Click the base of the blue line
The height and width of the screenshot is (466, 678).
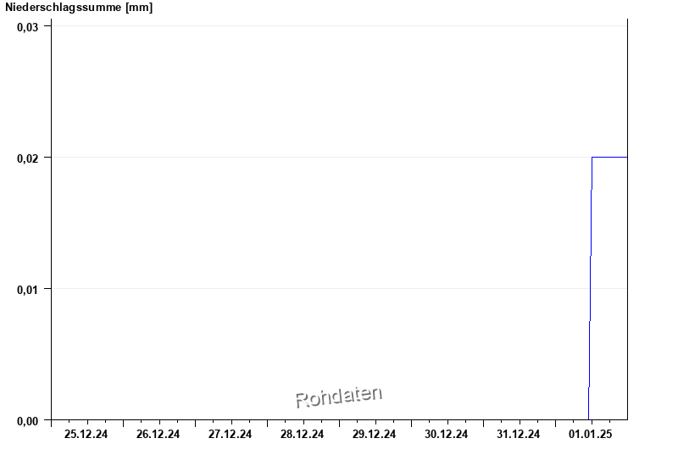click(588, 418)
